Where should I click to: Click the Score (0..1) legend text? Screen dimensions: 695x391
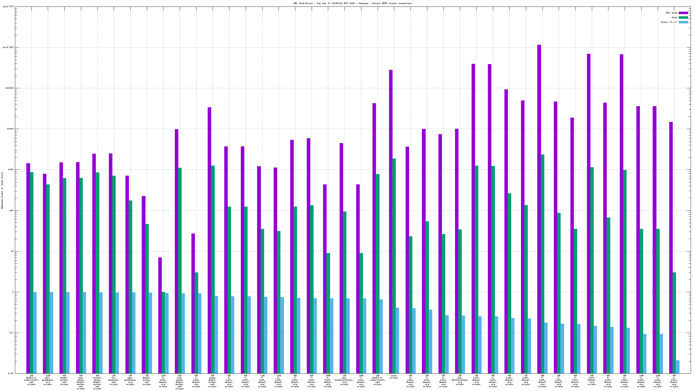point(669,22)
